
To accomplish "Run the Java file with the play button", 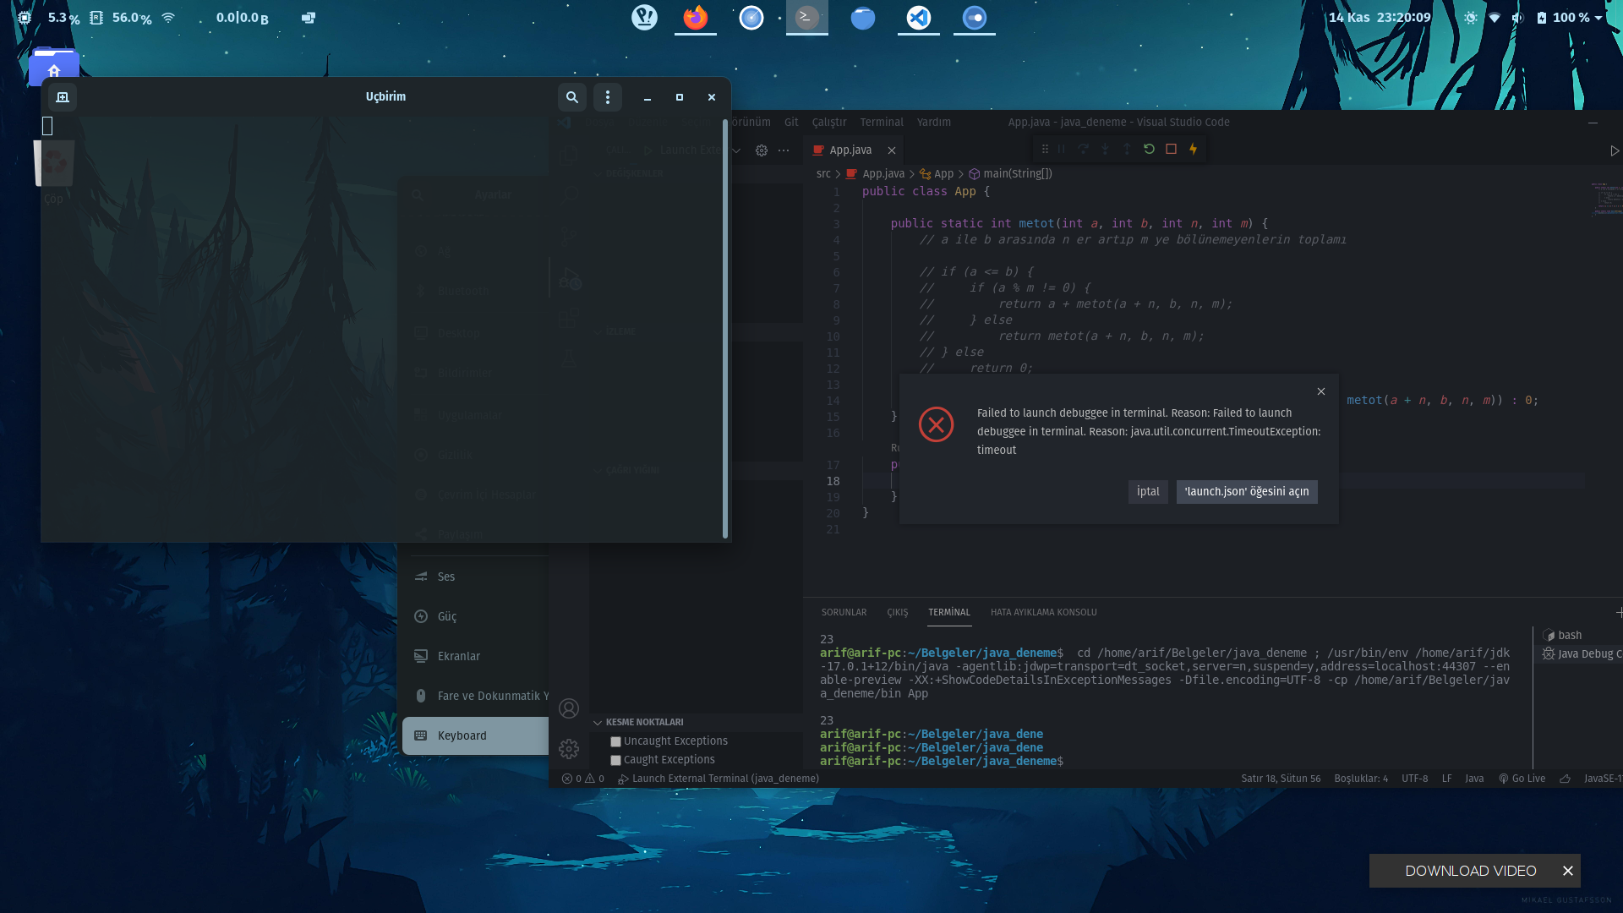I will click(1615, 150).
